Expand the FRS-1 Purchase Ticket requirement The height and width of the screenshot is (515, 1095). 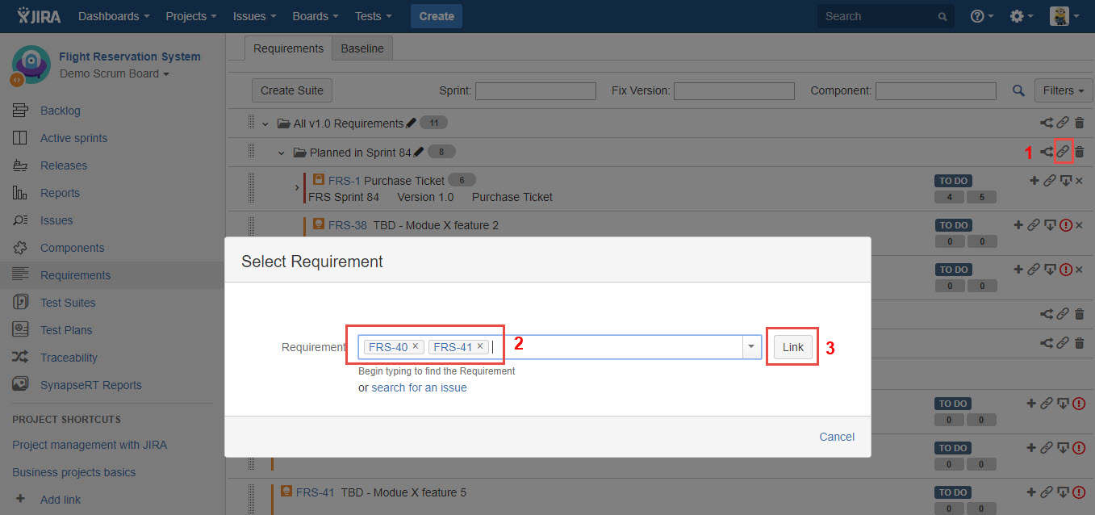pyautogui.click(x=298, y=188)
